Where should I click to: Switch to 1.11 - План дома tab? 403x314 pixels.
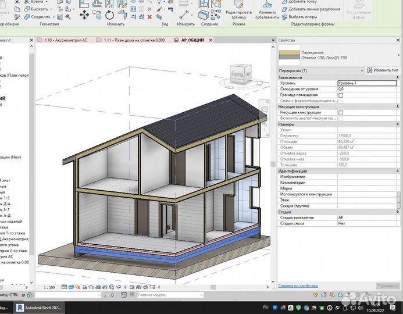point(131,40)
